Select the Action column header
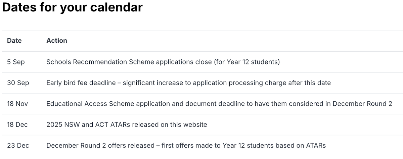The image size is (403, 159). 57,41
